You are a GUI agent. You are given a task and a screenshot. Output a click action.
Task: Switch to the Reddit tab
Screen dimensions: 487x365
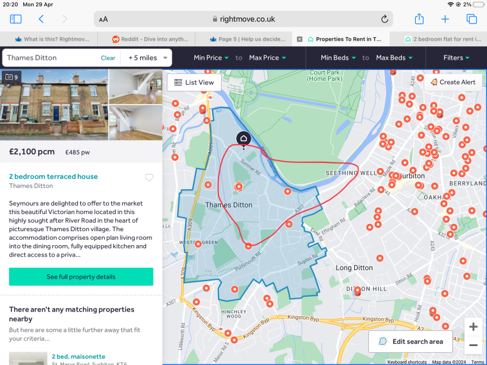coord(150,39)
